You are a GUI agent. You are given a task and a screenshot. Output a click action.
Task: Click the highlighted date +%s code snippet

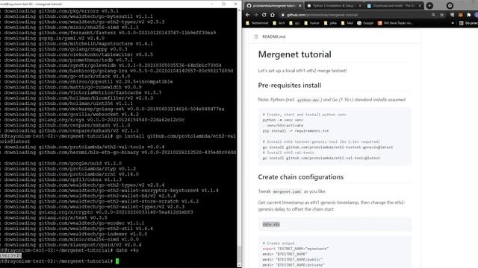pos(271,225)
